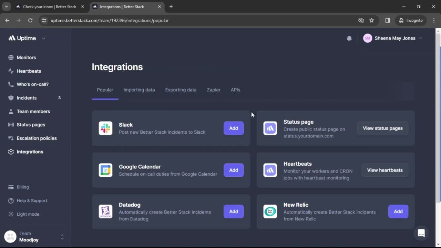Switch to Importing data tab
Image resolution: width=441 pixels, height=248 pixels.
click(x=139, y=90)
